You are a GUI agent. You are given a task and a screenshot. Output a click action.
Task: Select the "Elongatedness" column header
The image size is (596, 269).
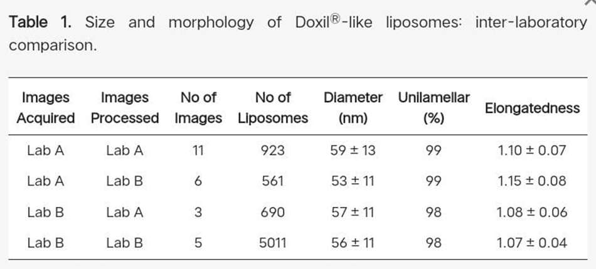[532, 108]
